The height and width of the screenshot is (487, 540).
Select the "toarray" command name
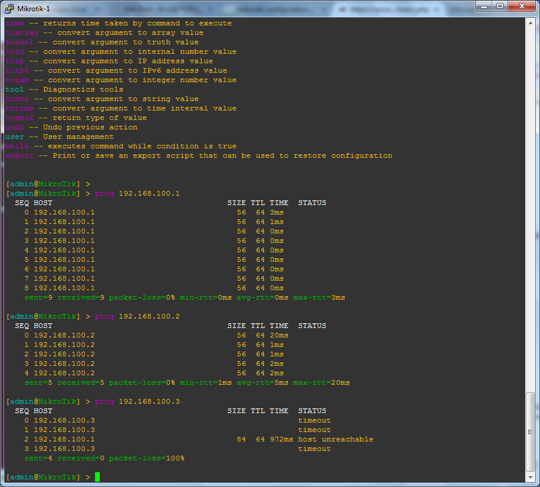22,33
